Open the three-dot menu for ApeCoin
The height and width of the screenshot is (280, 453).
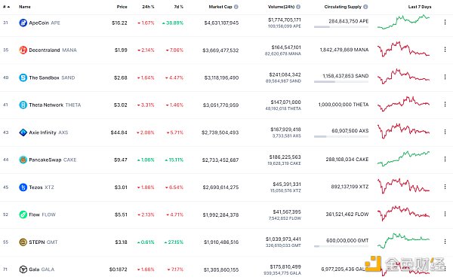coord(445,22)
